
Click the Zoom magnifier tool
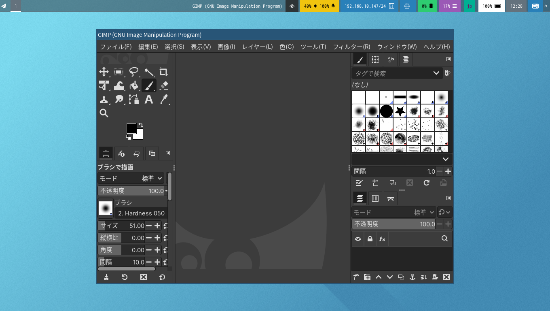coord(104,113)
